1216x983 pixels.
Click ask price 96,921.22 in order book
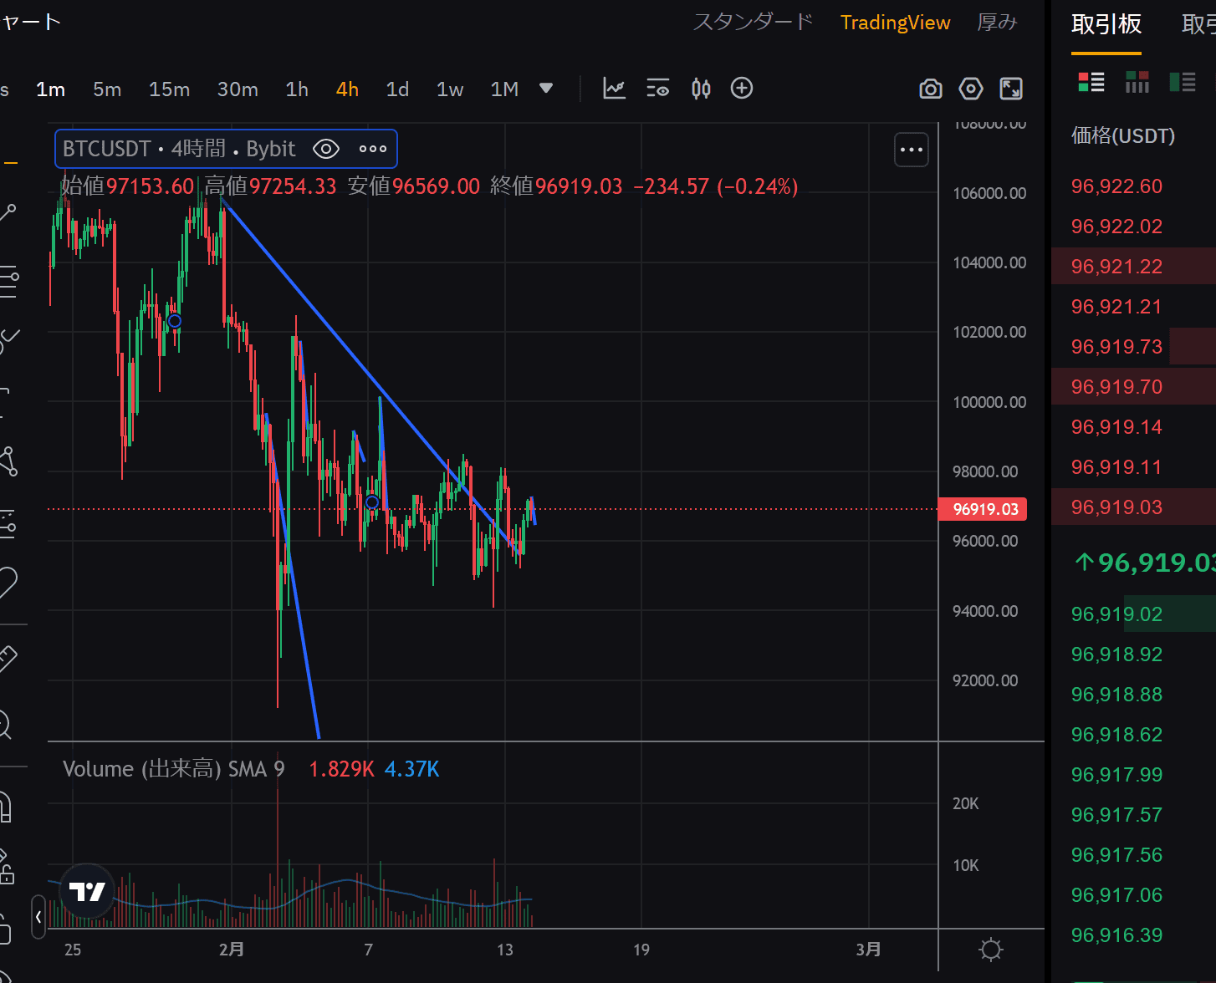pos(1116,267)
